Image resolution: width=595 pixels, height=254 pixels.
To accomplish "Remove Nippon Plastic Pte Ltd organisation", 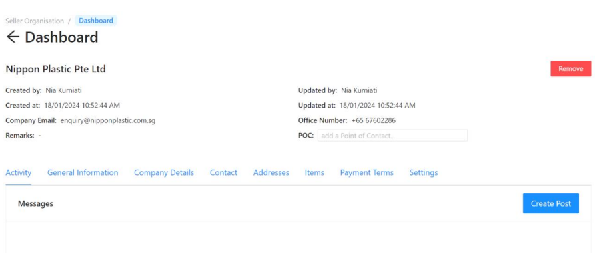I will click(571, 69).
